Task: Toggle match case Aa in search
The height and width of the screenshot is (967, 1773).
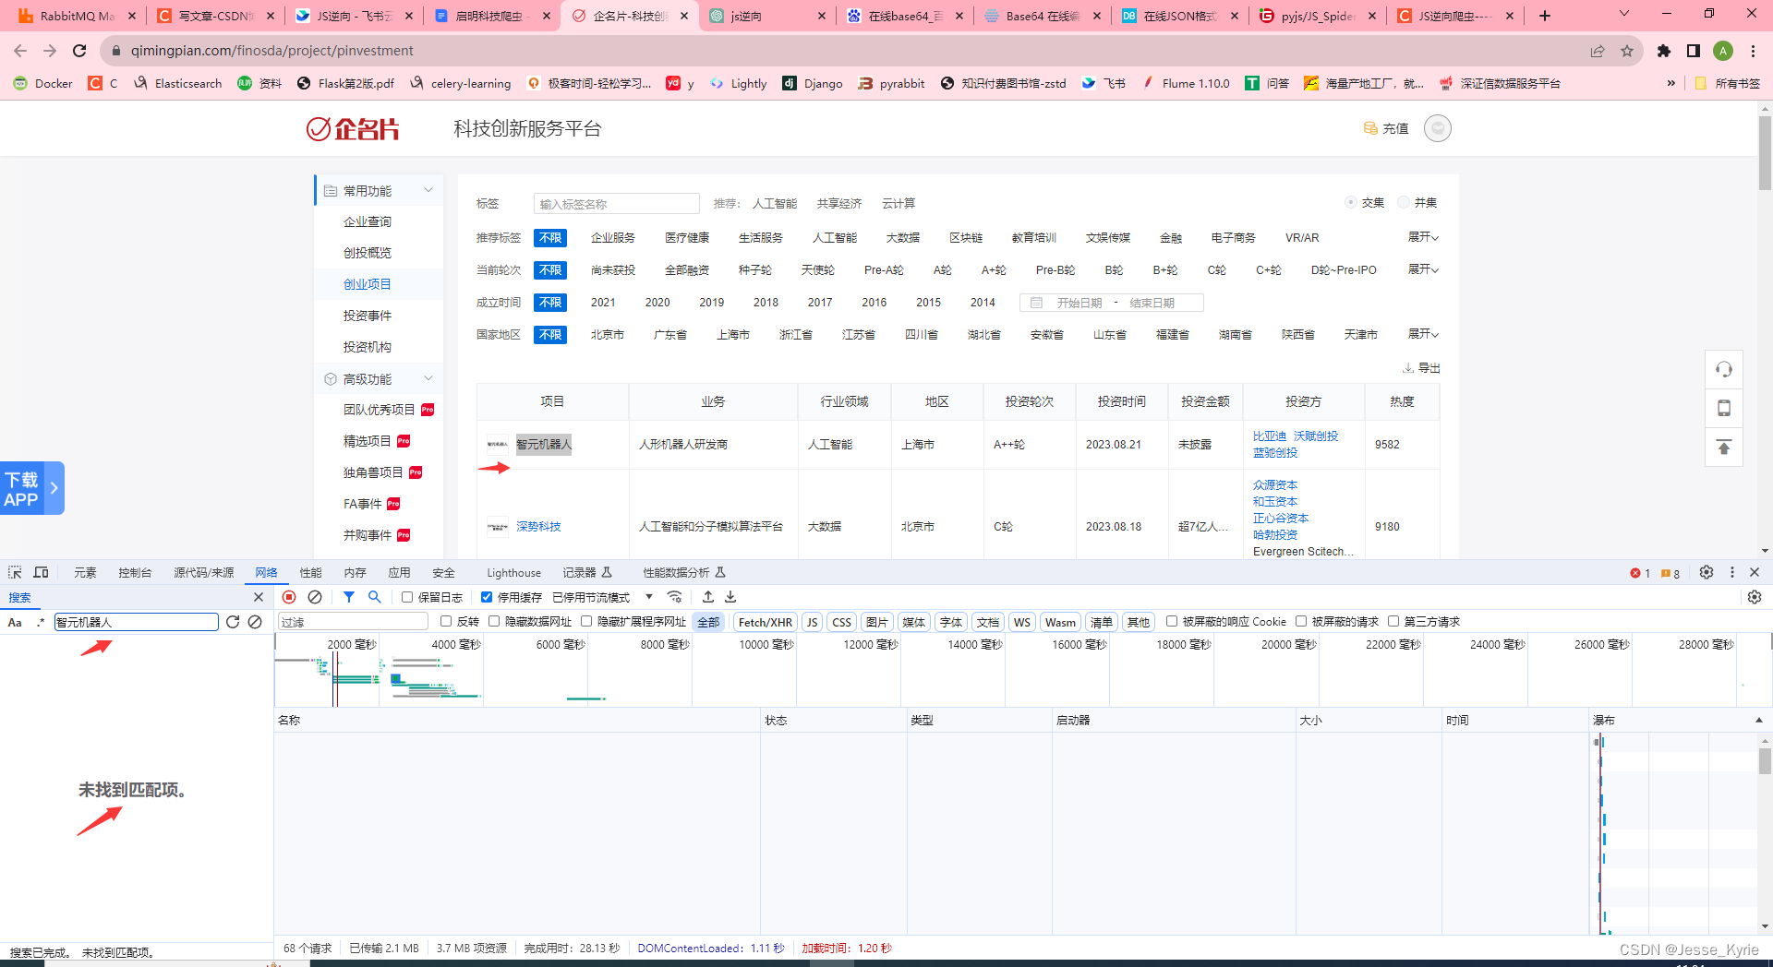Action: coord(15,622)
